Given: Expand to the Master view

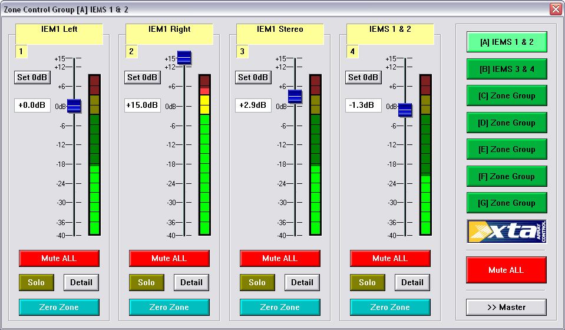Looking at the screenshot, I should coord(506,307).
